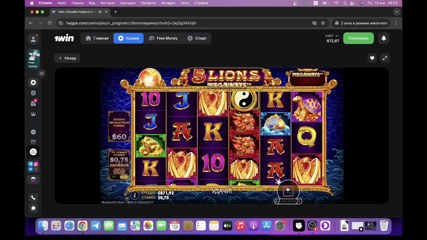Reload the page in Chrome
The image size is (427, 240).
[49, 23]
